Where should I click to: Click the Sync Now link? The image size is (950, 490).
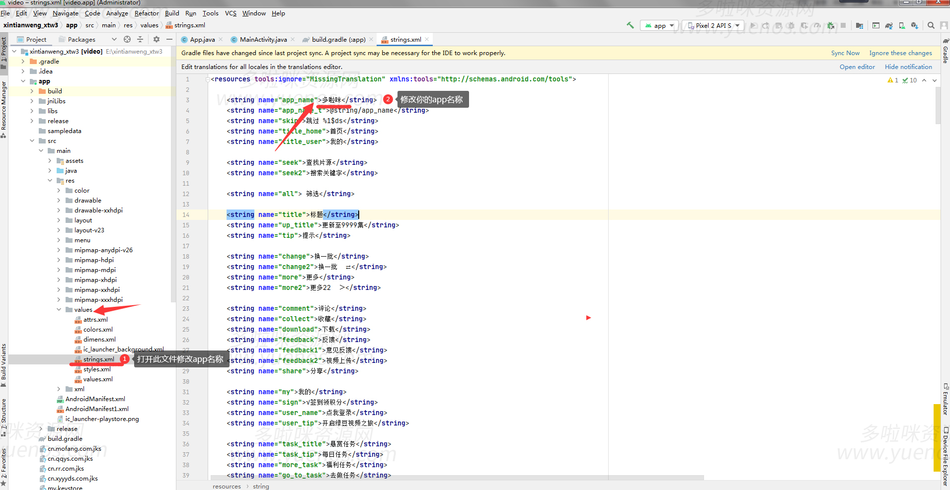(845, 53)
